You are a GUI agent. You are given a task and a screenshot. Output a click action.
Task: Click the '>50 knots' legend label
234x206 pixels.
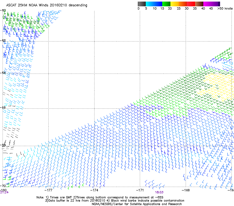pos(225,9)
